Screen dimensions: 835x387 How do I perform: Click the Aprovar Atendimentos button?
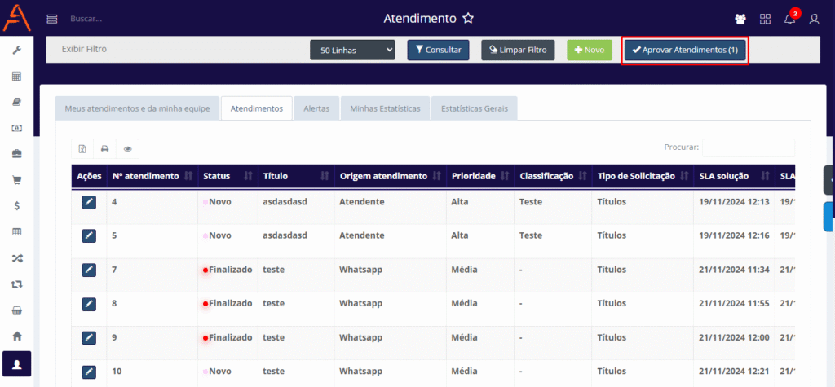pyautogui.click(x=685, y=51)
